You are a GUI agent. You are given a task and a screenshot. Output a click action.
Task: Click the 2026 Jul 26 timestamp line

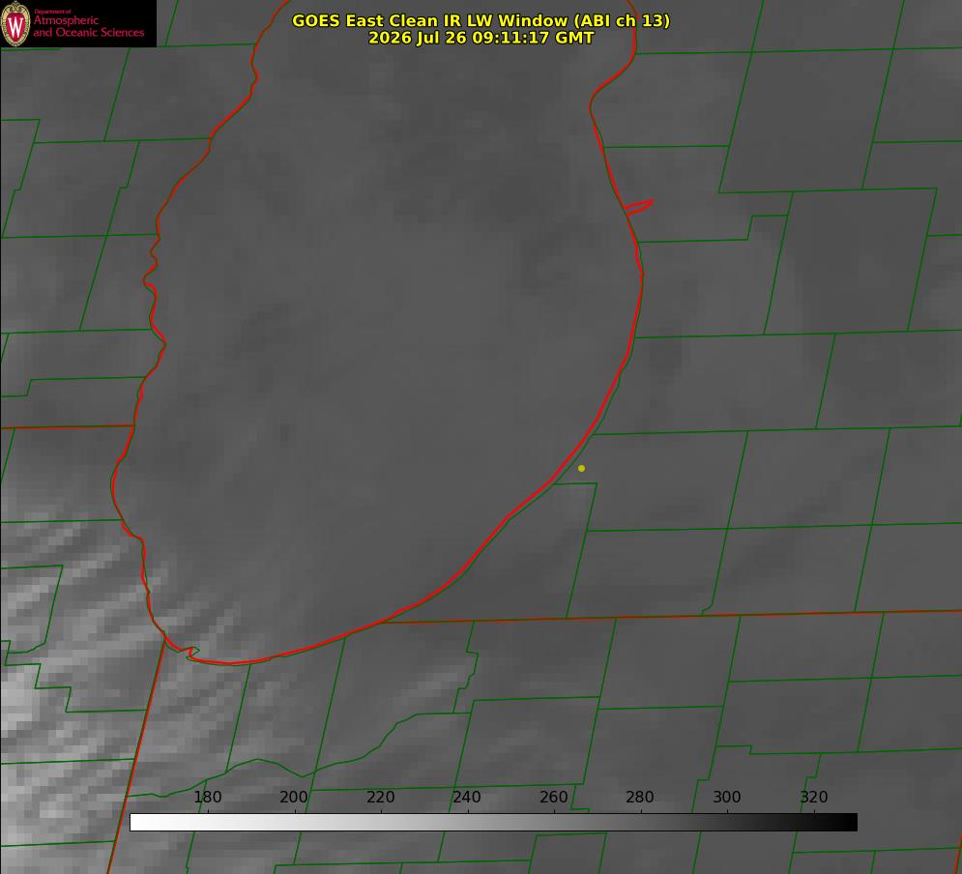[x=481, y=38]
